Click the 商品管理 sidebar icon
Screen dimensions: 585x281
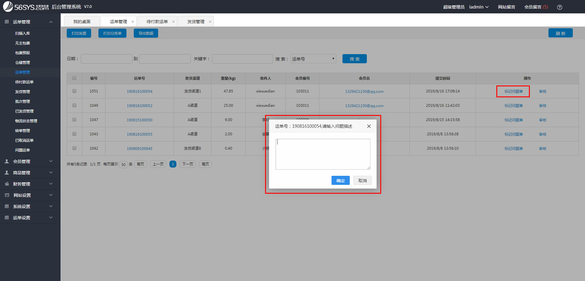click(6, 172)
